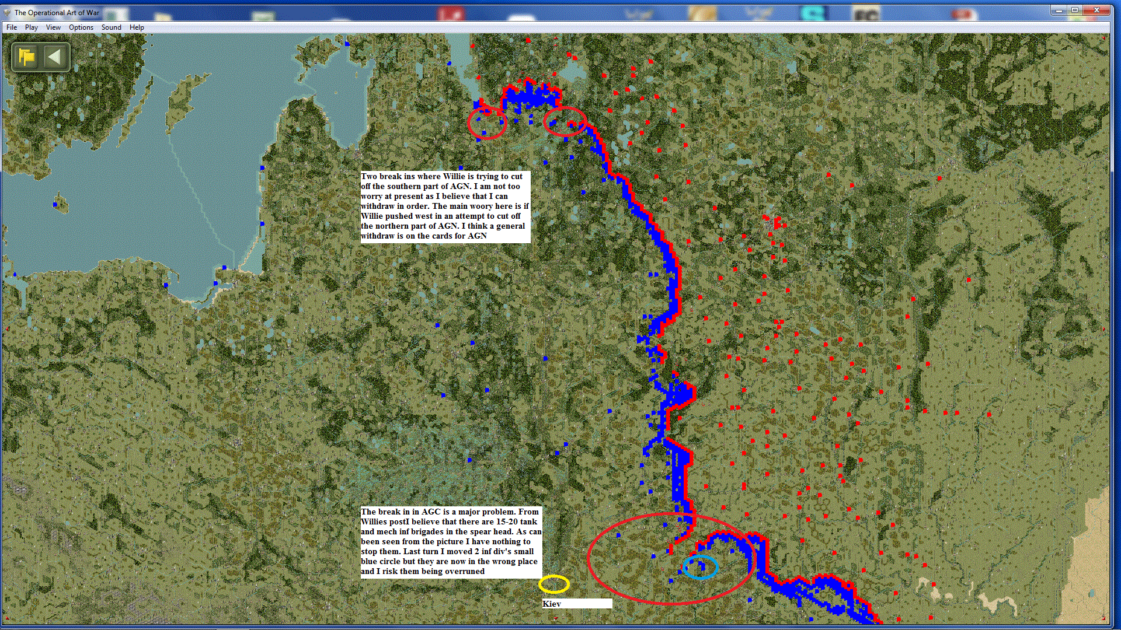1121x630 pixels.
Task: Click the left-pointing back arrow button
Action: [x=54, y=57]
